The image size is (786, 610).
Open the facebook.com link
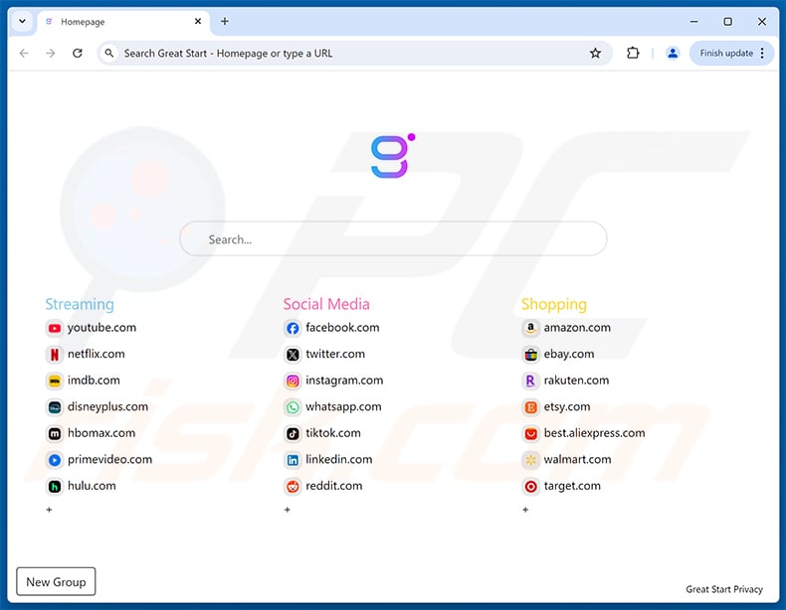pyautogui.click(x=342, y=328)
